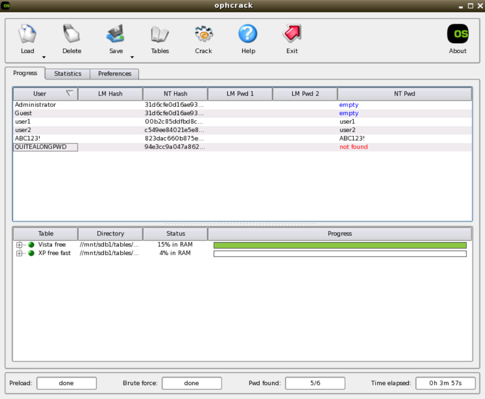Click the Vista free green progress bar

coord(340,245)
